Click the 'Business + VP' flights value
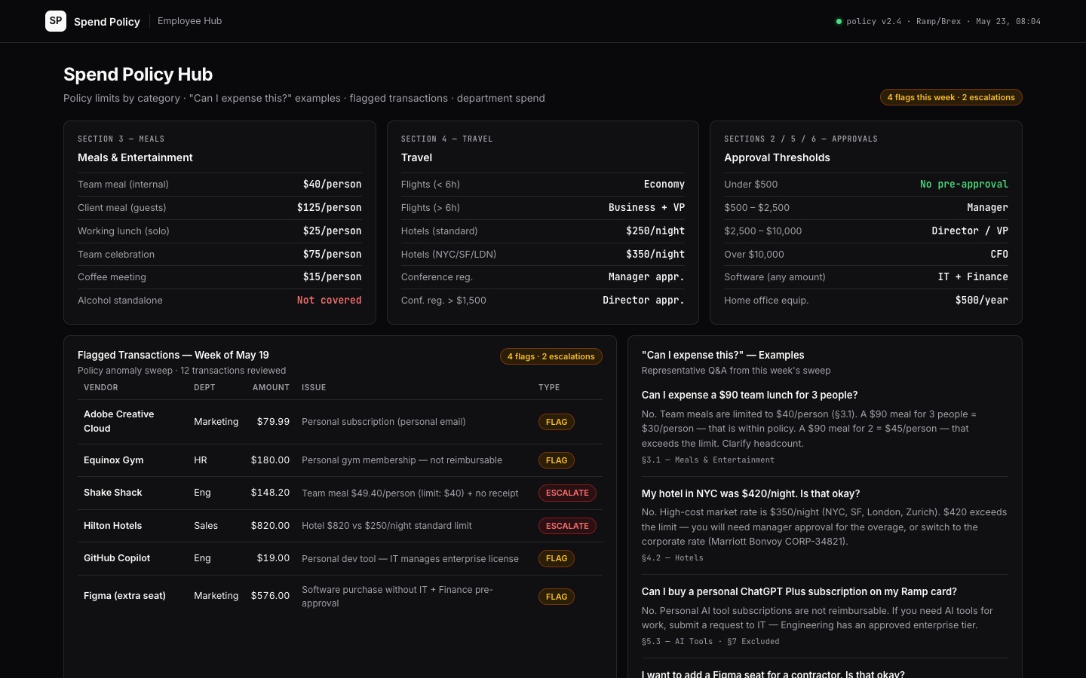1086x678 pixels. [x=646, y=208]
